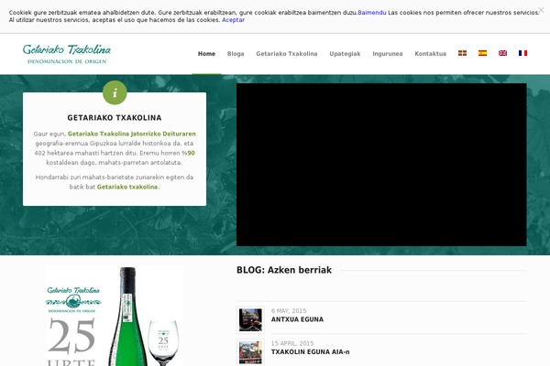This screenshot has width=550, height=366.
Task: Open the Kontaktua menu item
Action: (x=431, y=54)
